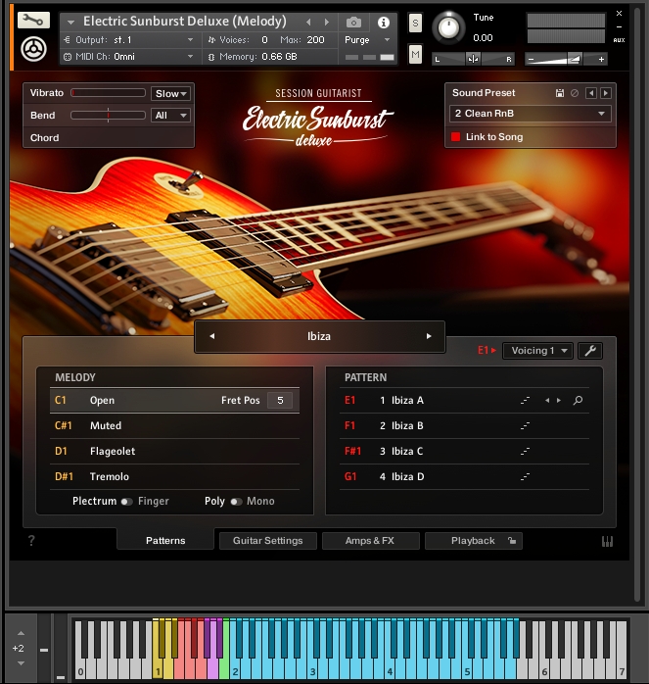Open help with the question mark icon
The image size is (649, 684).
point(31,541)
